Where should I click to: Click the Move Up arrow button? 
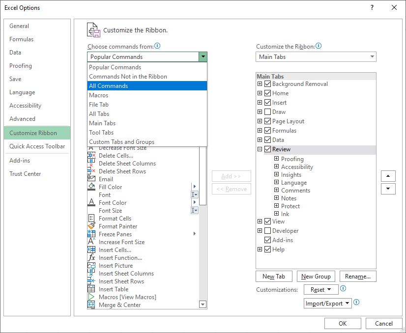click(x=388, y=176)
